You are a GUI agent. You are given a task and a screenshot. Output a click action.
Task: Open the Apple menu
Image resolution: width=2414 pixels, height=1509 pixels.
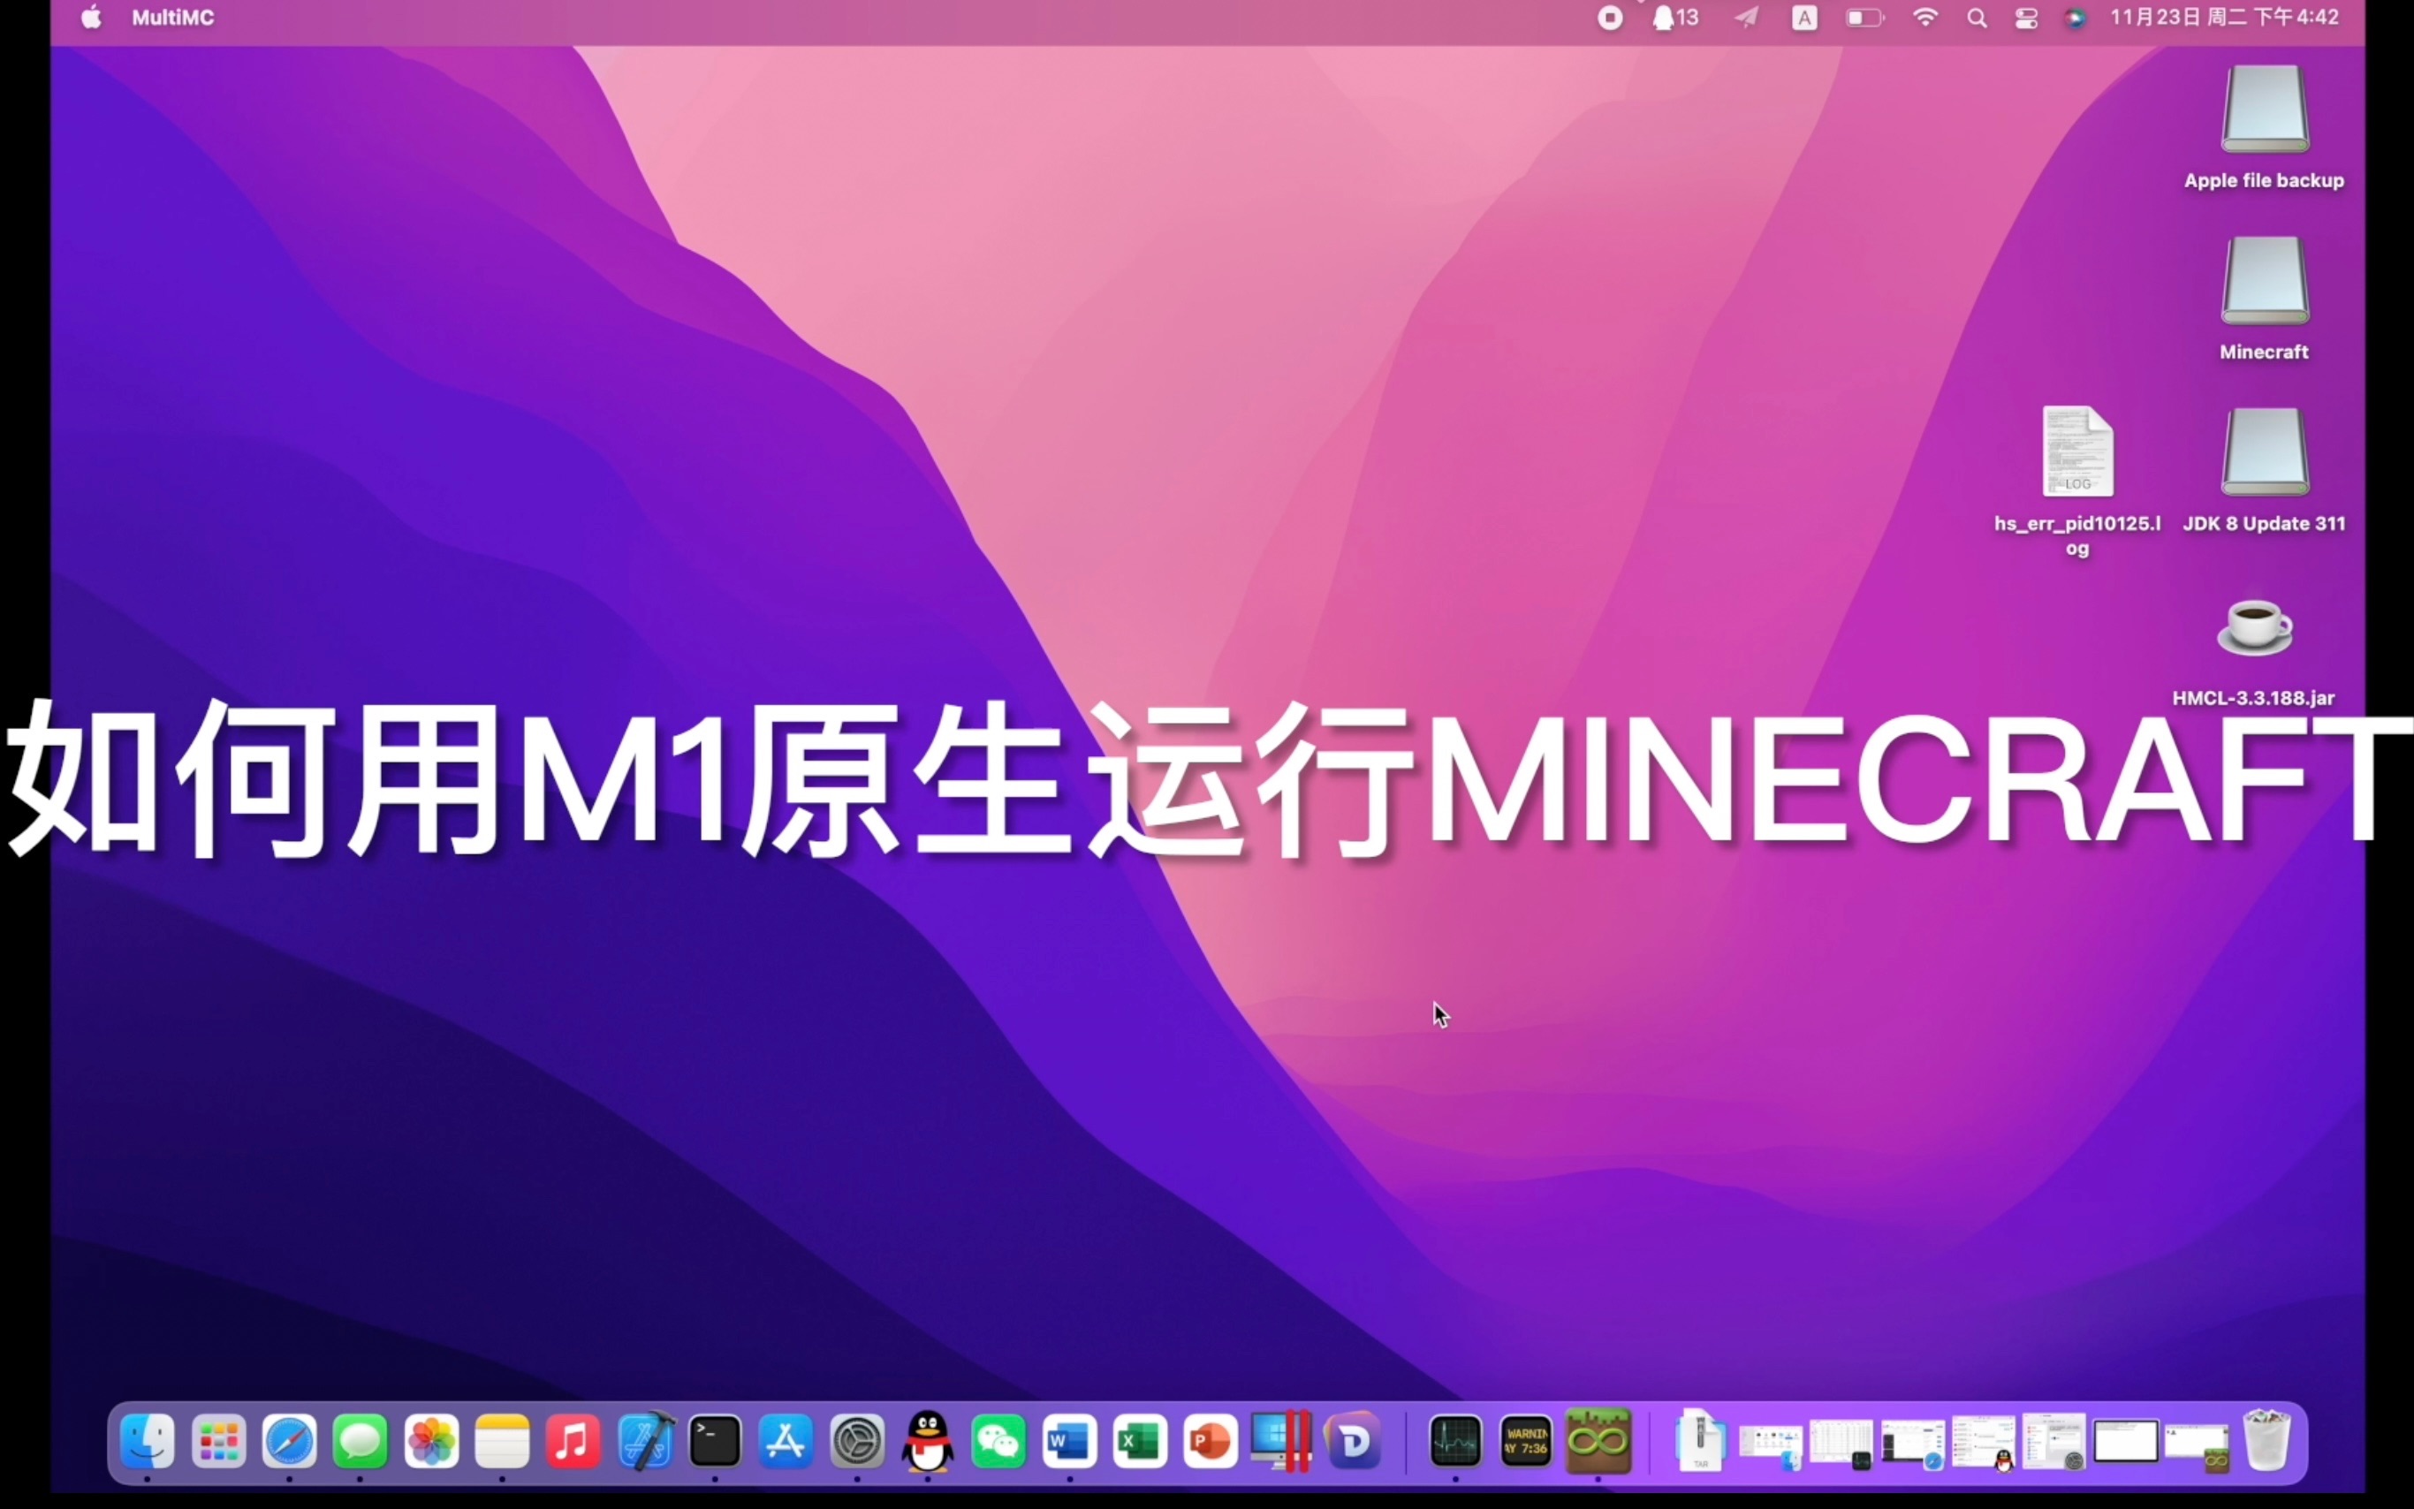coord(91,17)
